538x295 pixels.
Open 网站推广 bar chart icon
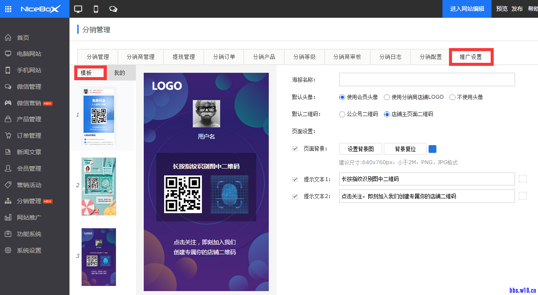(8, 217)
